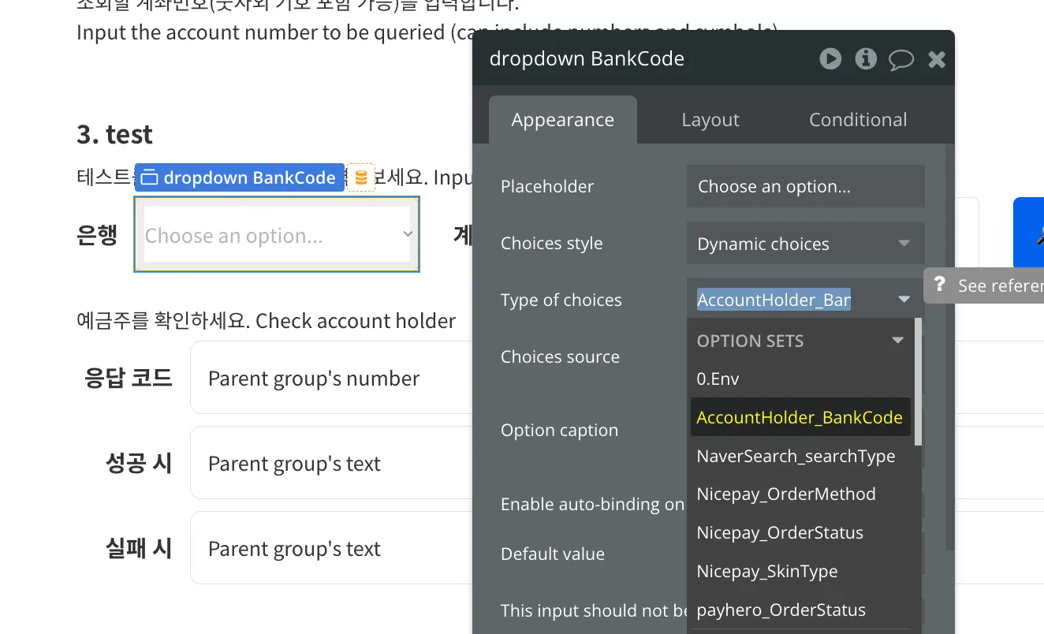Choose the 0.Env option set
This screenshot has width=1044, height=634.
click(718, 379)
